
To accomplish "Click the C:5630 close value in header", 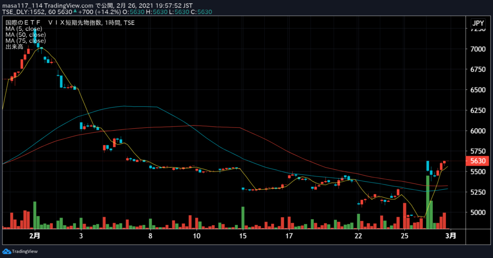I will point(201,12).
